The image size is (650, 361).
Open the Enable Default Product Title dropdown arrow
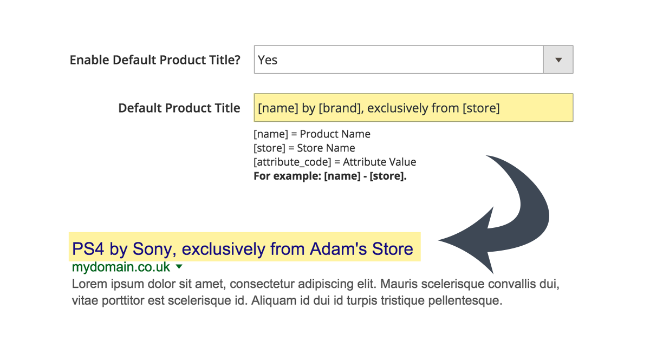558,60
